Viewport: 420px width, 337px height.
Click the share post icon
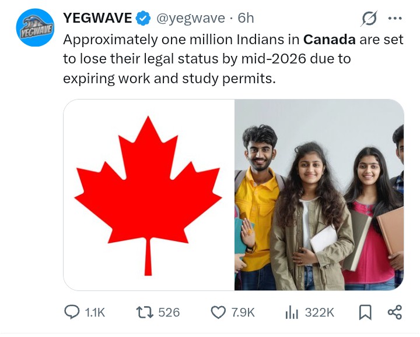pos(395,312)
